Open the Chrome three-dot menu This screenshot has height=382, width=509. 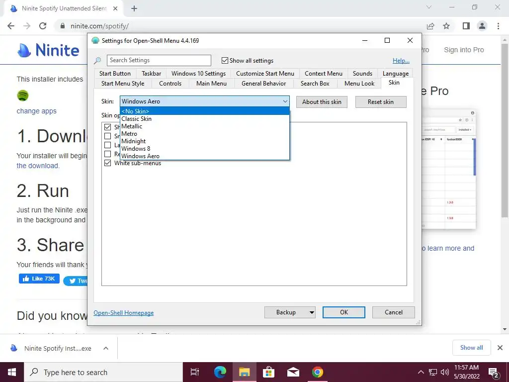click(x=498, y=26)
